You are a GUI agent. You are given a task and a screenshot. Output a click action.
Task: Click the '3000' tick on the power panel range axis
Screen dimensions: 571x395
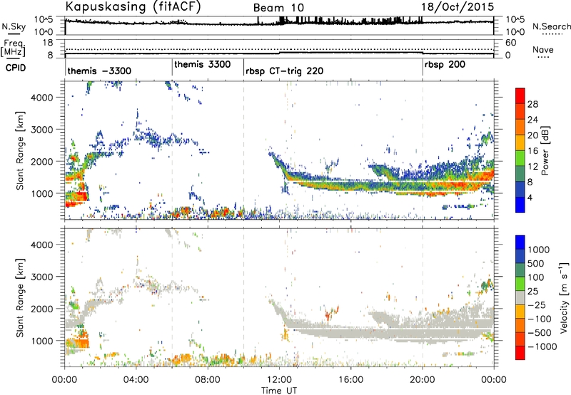click(x=42, y=130)
